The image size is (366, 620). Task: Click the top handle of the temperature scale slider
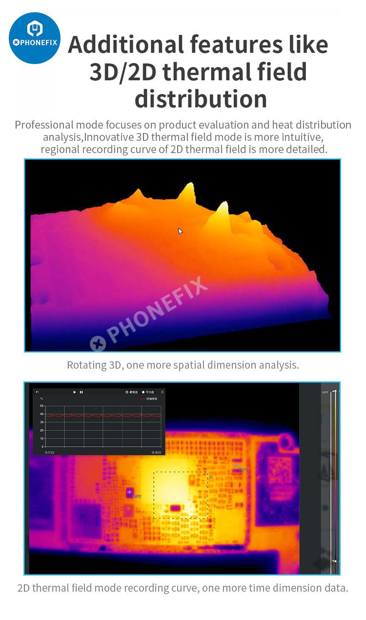click(335, 392)
